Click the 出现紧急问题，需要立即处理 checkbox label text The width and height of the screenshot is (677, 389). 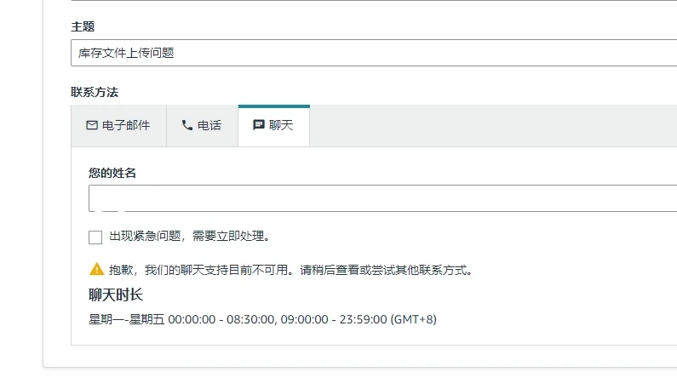pyautogui.click(x=191, y=236)
